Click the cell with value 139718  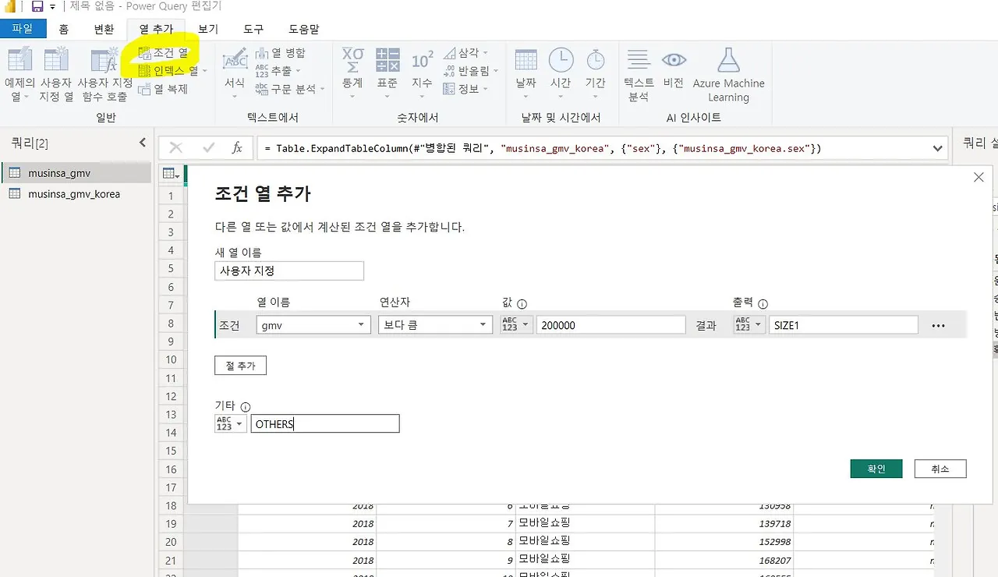[724, 524]
